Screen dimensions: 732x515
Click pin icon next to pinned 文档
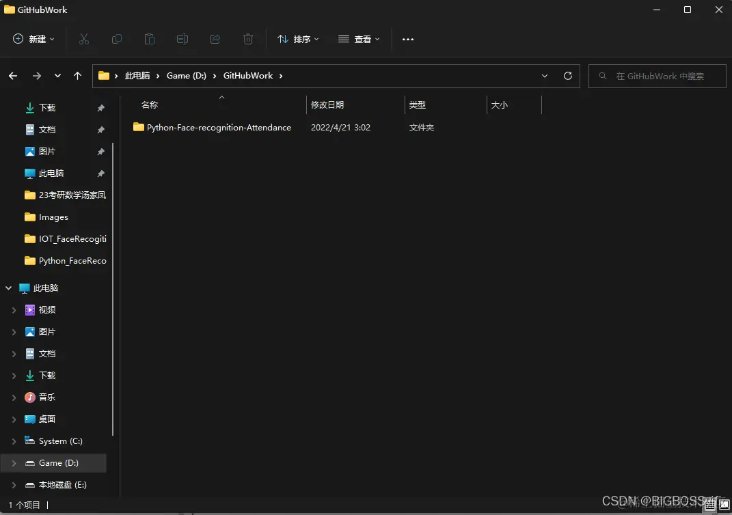(x=101, y=130)
